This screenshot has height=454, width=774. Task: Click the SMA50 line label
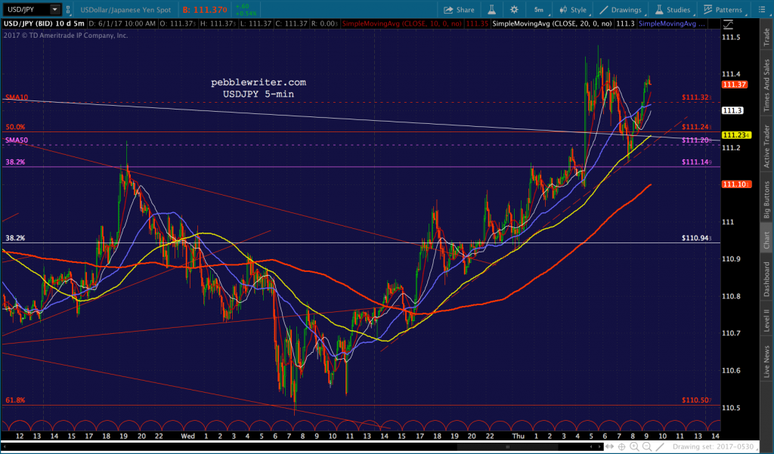click(x=17, y=141)
